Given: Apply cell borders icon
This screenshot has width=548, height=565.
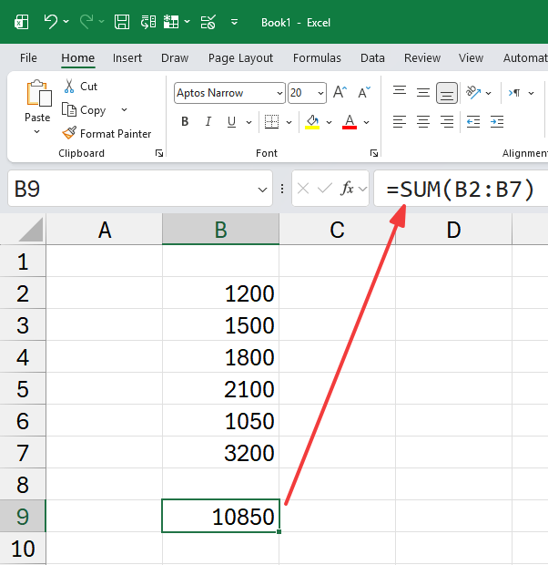Looking at the screenshot, I should point(271,122).
